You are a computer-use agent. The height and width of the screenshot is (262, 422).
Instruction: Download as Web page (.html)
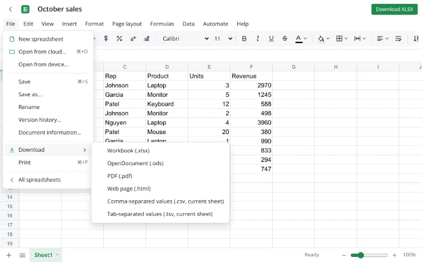click(x=160, y=189)
